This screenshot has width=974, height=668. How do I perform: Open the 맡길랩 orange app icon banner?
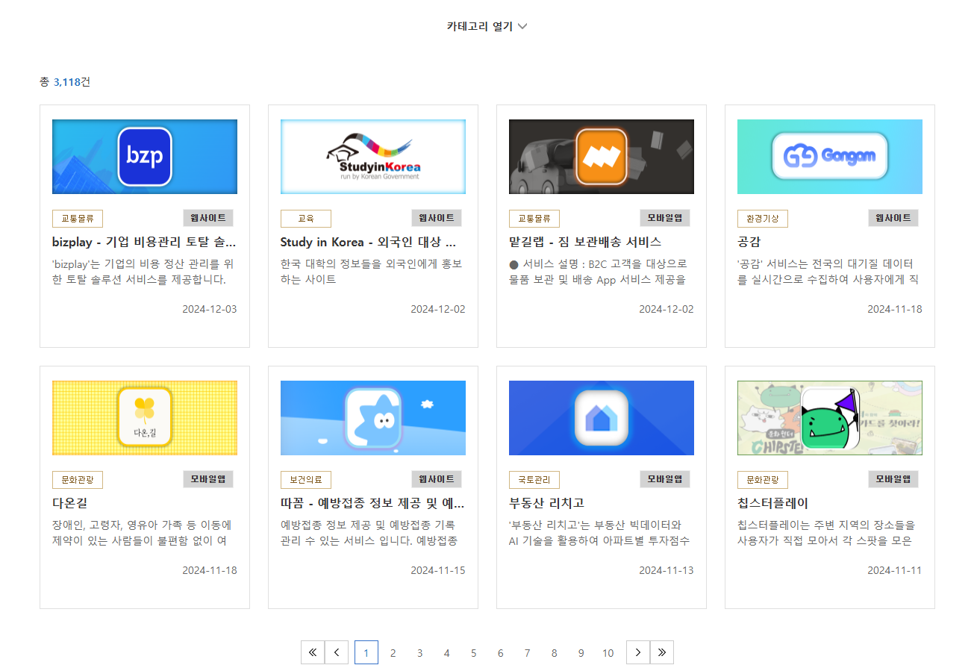coord(602,157)
